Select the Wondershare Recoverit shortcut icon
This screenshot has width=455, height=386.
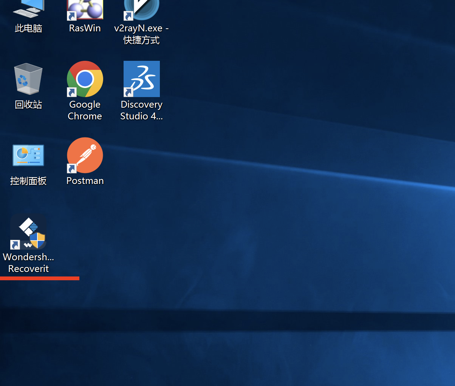pos(28,232)
